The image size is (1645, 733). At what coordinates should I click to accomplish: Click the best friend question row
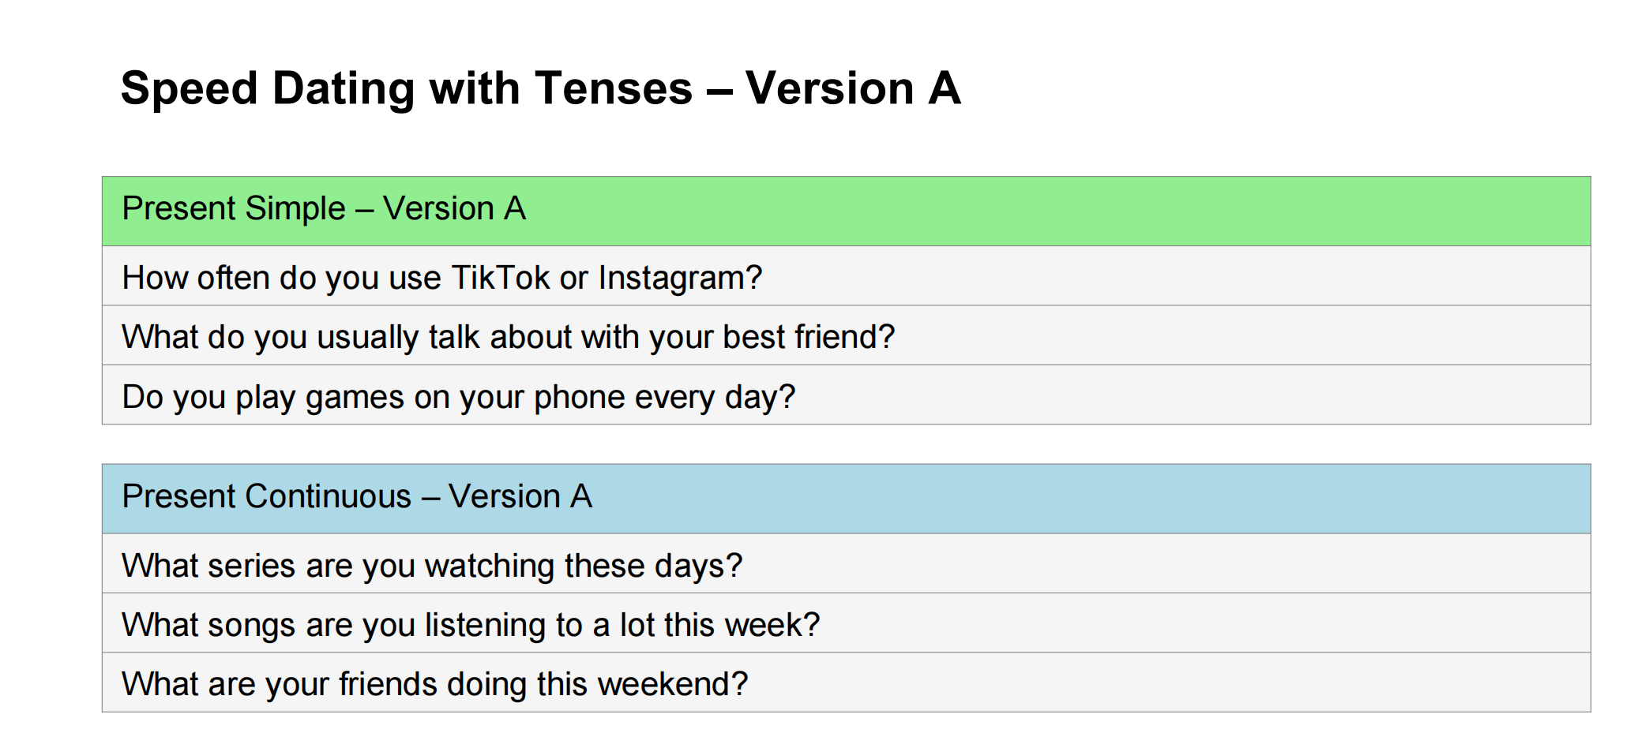coord(845,336)
